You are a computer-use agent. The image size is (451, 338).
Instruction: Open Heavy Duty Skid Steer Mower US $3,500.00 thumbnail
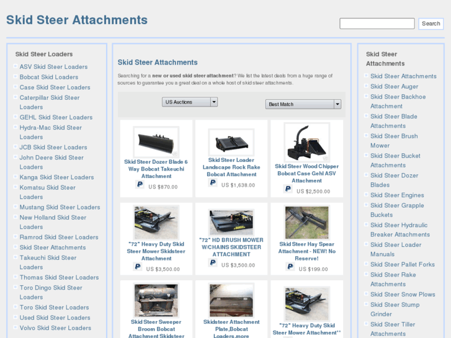156,223
